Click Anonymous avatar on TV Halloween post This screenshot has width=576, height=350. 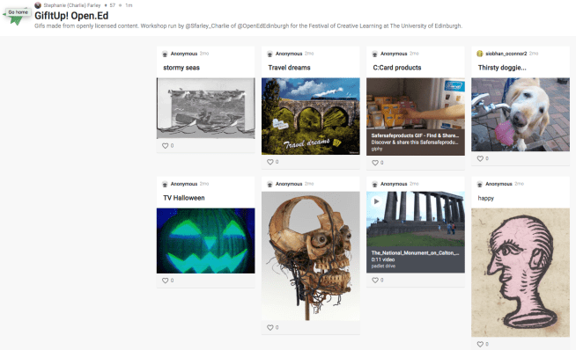165,184
